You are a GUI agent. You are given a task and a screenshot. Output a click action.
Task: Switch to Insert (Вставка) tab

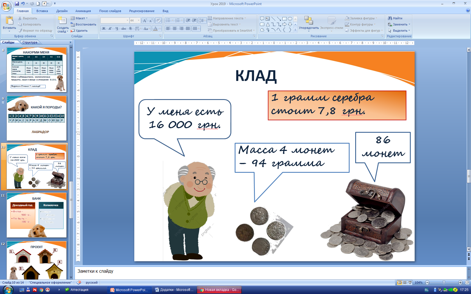[42, 11]
